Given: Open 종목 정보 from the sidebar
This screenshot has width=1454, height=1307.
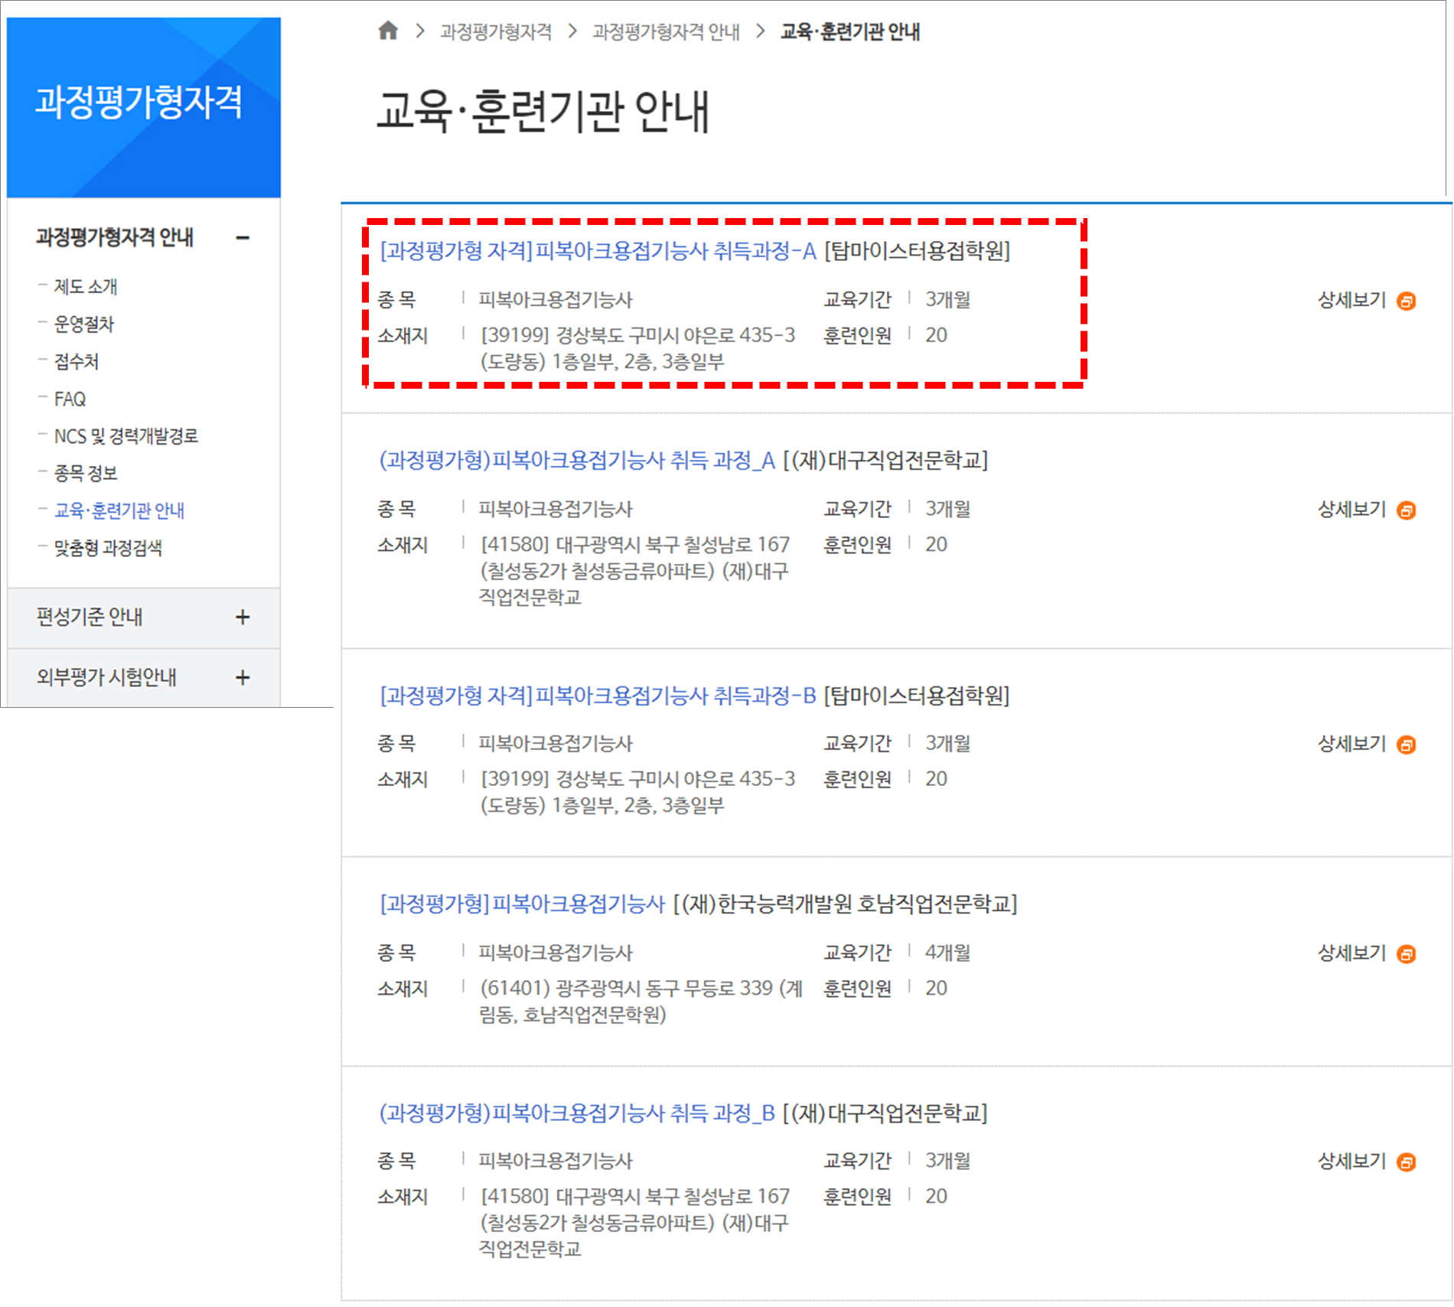Looking at the screenshot, I should point(84,473).
